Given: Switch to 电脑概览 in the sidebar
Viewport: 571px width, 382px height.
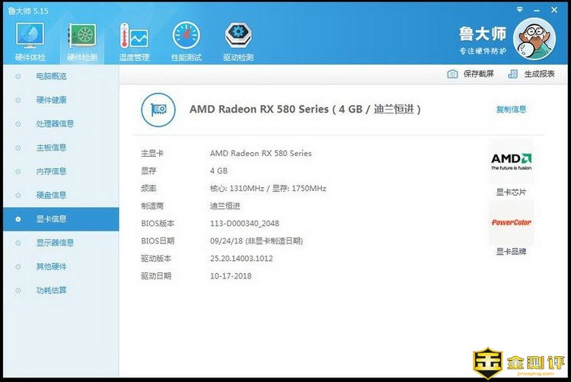Looking at the screenshot, I should point(51,77).
